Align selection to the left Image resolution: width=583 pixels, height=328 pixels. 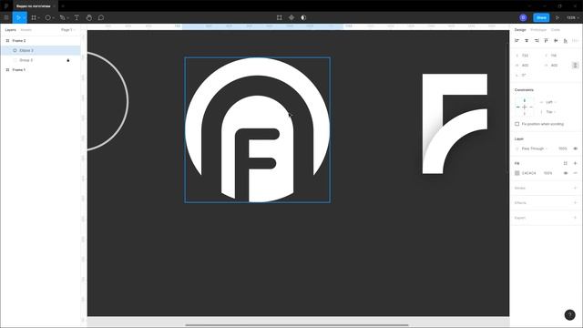(517, 40)
